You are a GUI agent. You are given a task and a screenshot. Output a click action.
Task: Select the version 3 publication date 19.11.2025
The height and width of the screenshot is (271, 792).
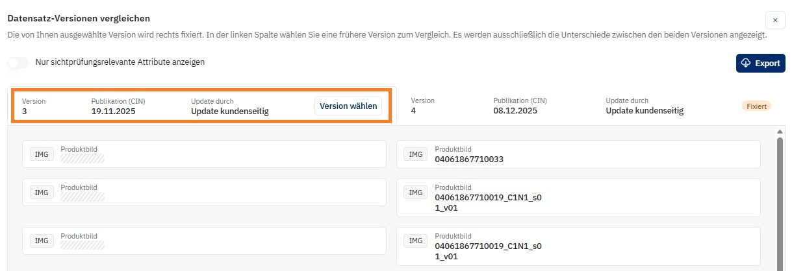114,111
